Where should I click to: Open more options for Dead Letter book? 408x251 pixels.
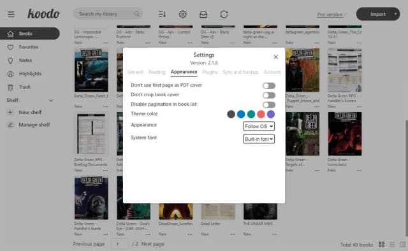click(232, 234)
